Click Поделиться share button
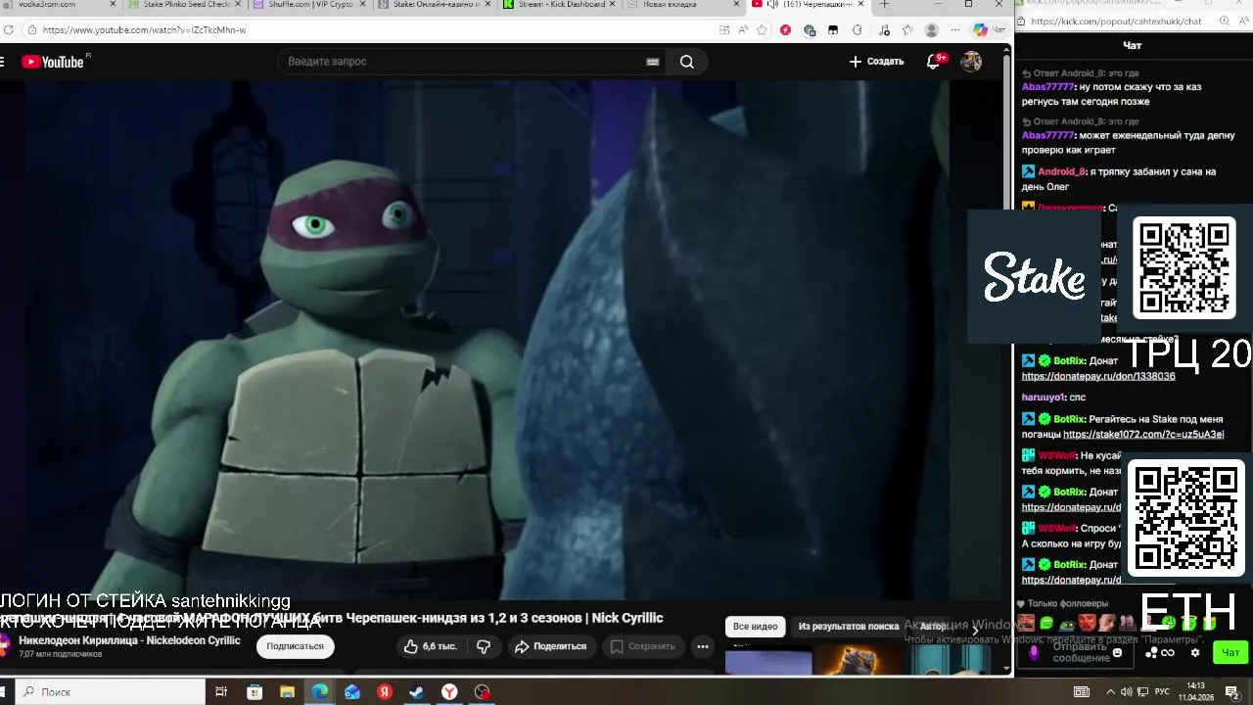Screen dimensions: 1253x705 (550, 646)
